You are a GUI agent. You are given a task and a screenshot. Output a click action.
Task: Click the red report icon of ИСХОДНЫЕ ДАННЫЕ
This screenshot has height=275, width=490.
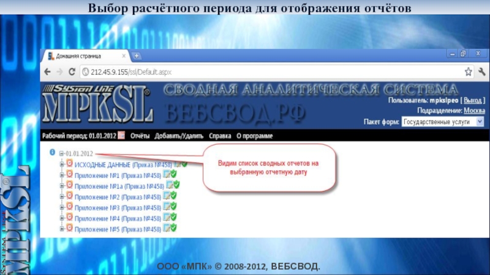pos(69,163)
